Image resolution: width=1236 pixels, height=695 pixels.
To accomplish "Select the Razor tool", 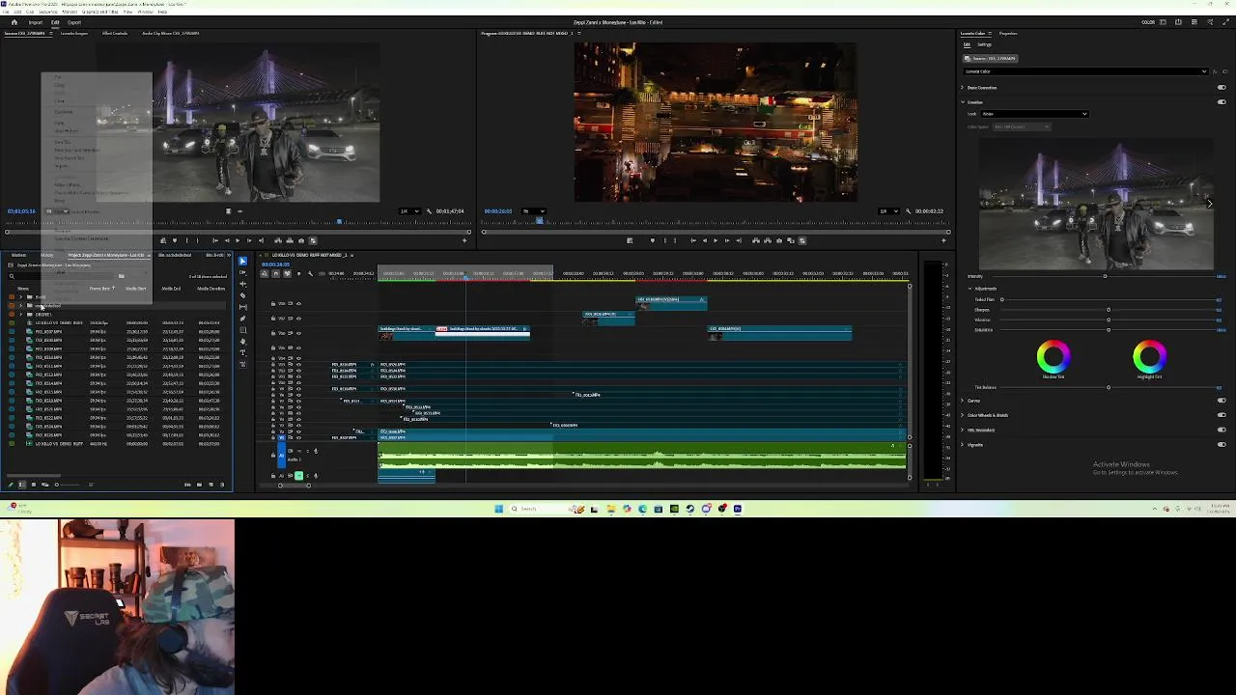I will tap(242, 295).
